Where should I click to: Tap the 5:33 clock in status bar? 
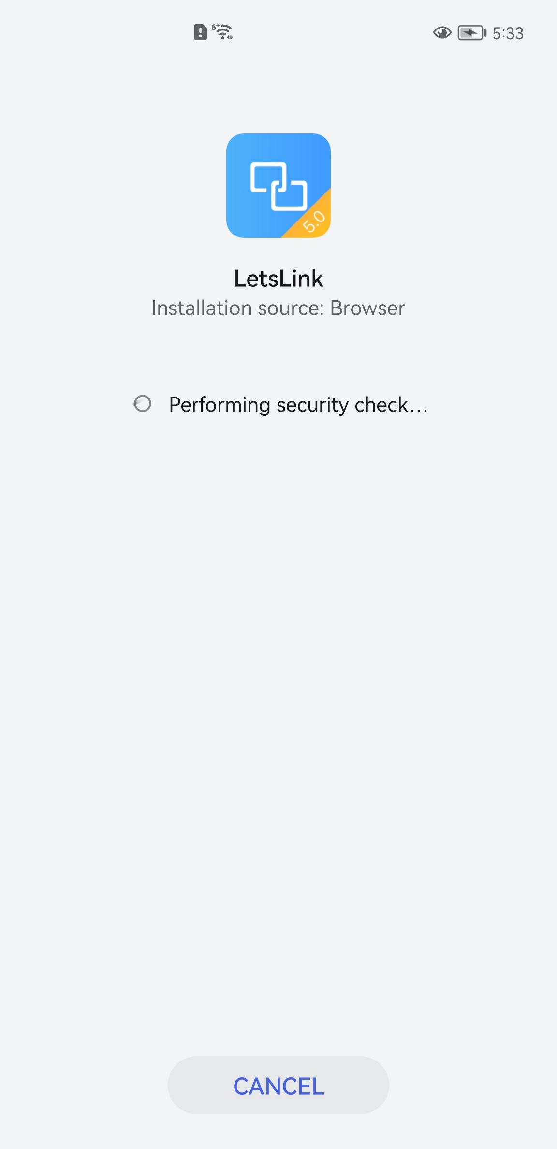508,33
